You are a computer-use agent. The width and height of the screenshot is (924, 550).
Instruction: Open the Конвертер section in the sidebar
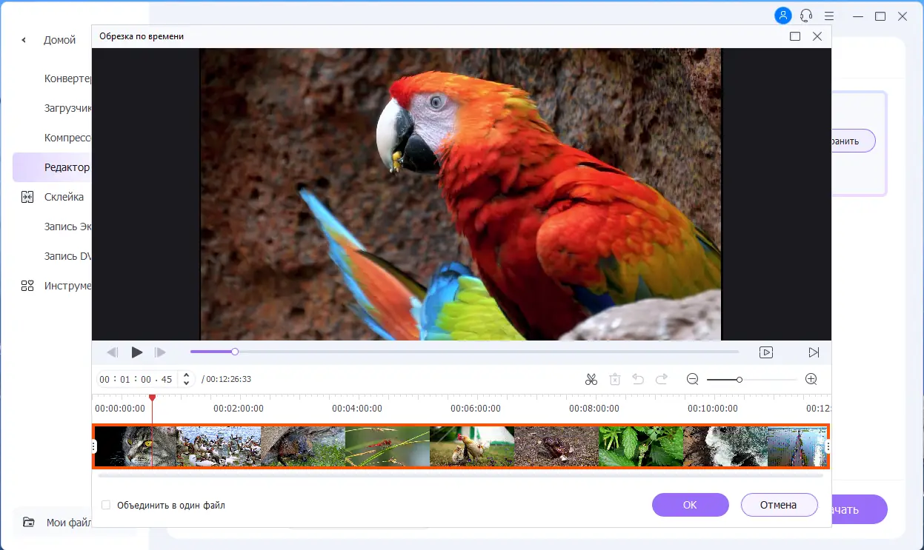point(67,78)
